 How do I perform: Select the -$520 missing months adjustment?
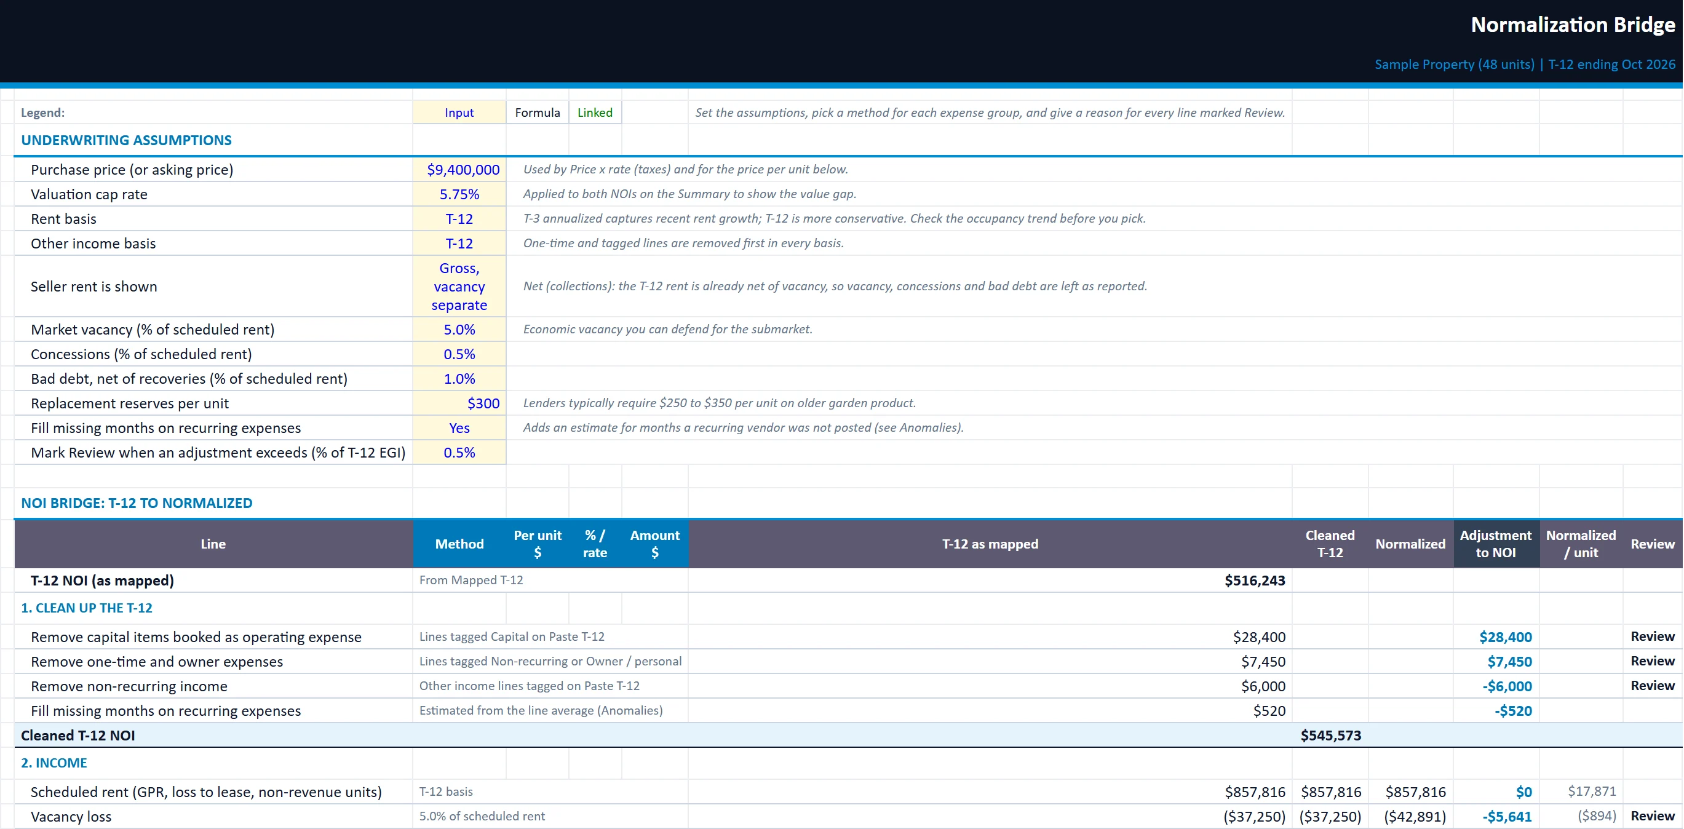[x=1513, y=711]
